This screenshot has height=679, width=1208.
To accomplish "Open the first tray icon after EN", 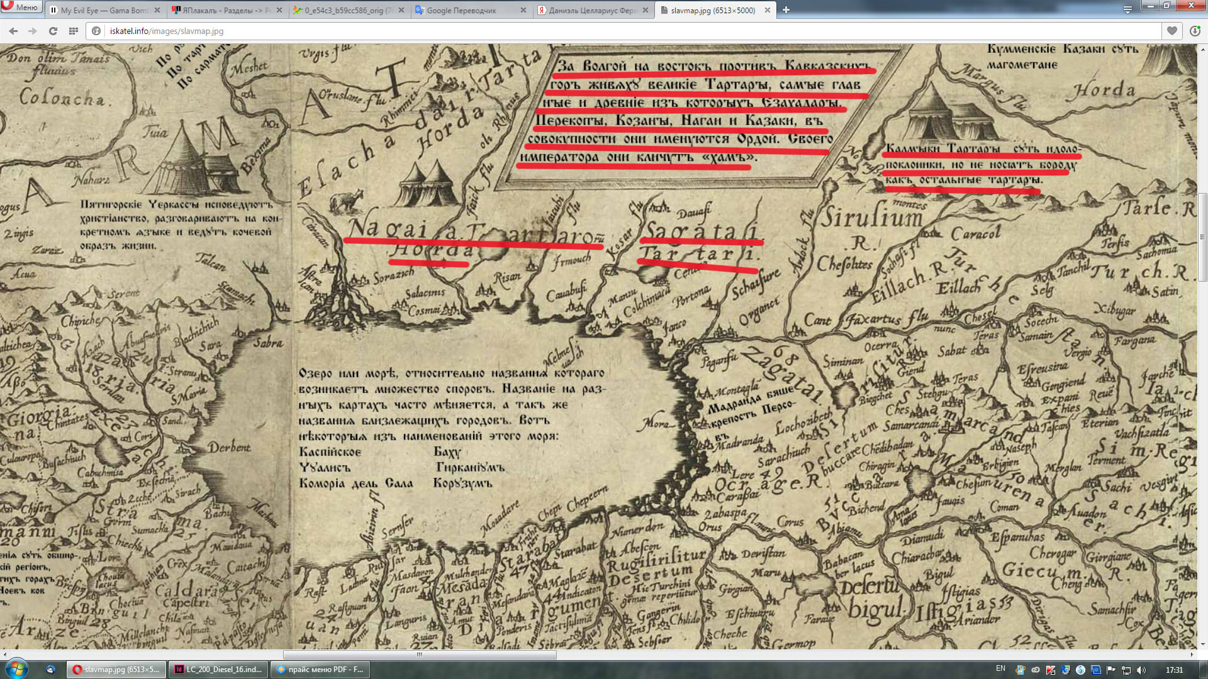I will click(x=1020, y=670).
